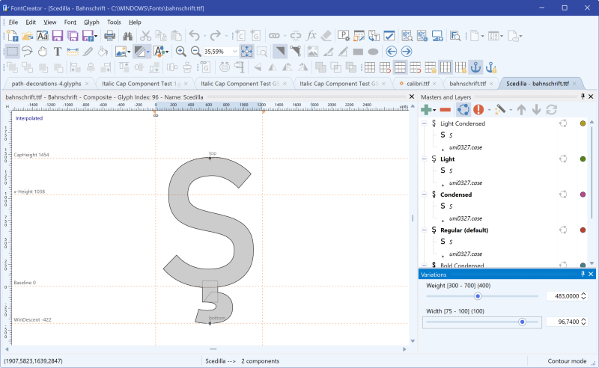Open the File menu

point(13,22)
